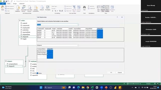
Task: Click Sort A to Z
Action: (x=68, y=6)
